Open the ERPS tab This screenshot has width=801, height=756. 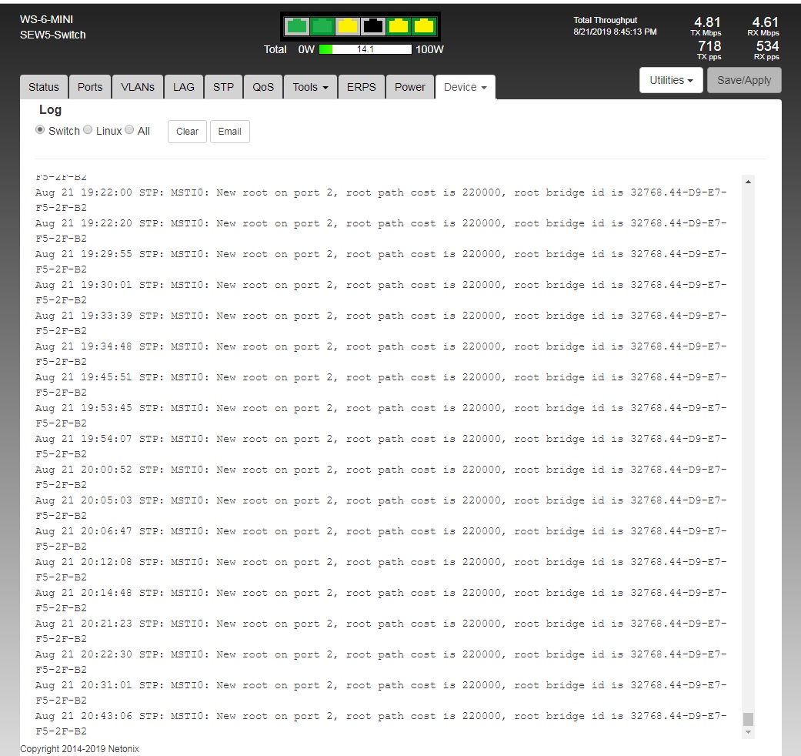pyautogui.click(x=361, y=87)
